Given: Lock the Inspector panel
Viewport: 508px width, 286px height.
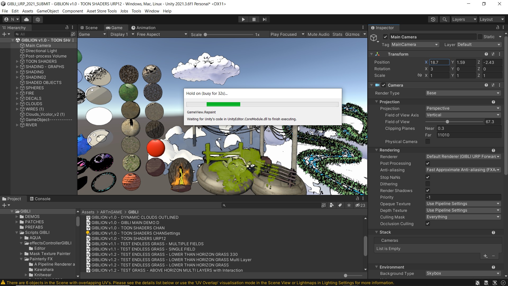Looking at the screenshot, I should point(498,28).
